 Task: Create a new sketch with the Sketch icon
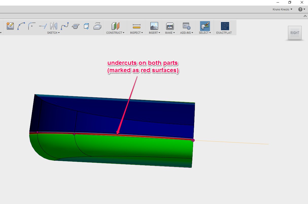tap(10, 26)
